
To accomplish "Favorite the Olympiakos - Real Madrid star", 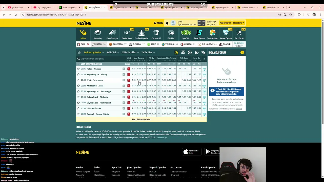I will [x=78, y=103].
